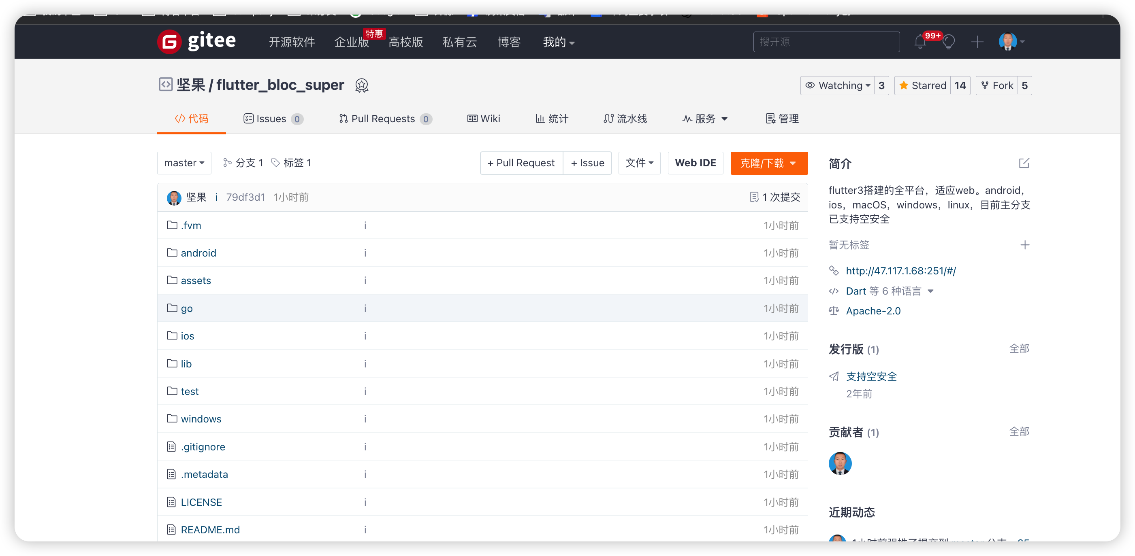Screen dimensions: 1135x556
Task: Click the 私有云 header menu item
Action: point(460,42)
